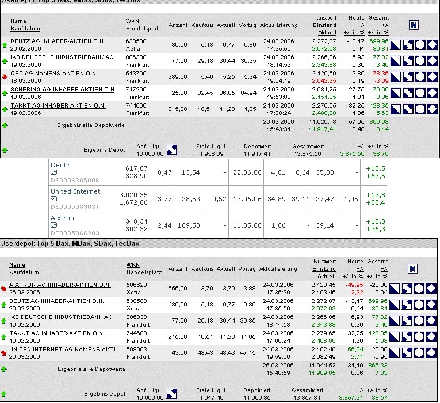
Task: Sort by WKN in the depot containing QSC
Action: tap(132, 21)
